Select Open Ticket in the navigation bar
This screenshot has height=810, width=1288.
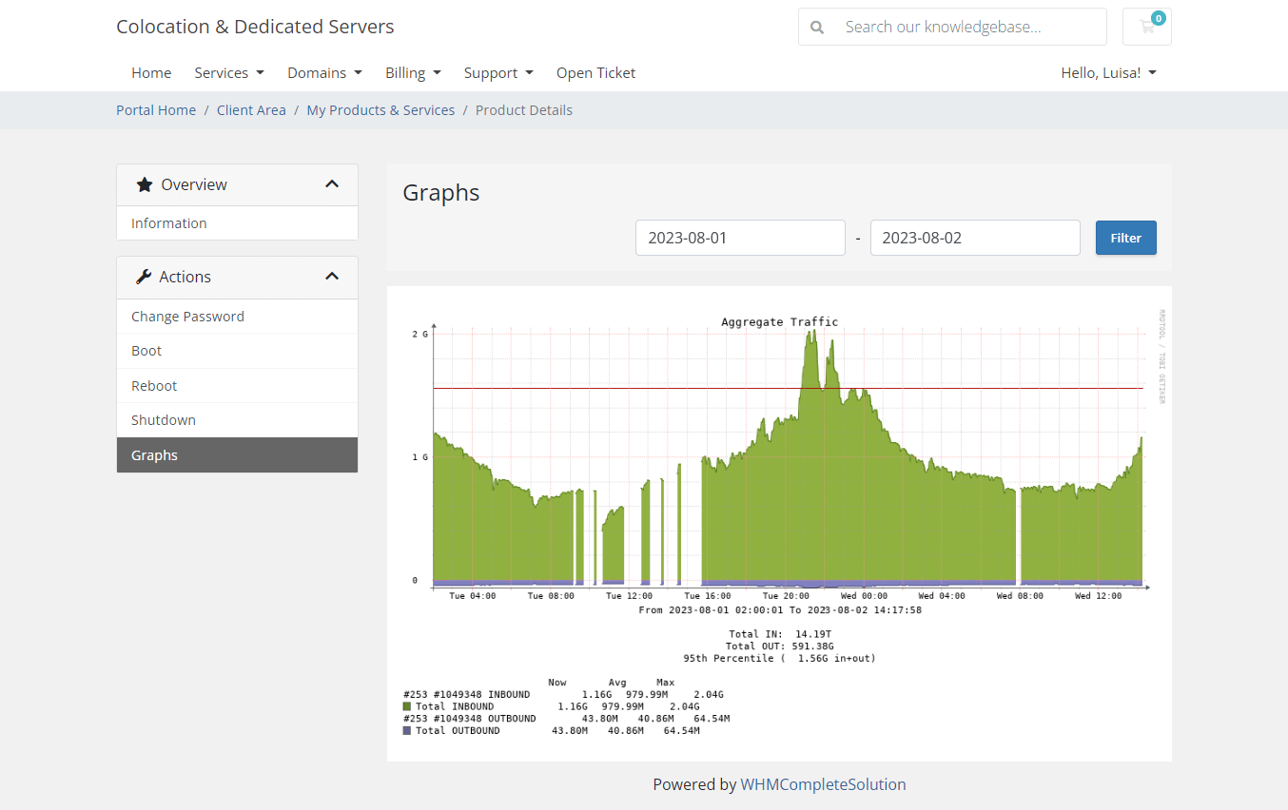[x=595, y=72]
